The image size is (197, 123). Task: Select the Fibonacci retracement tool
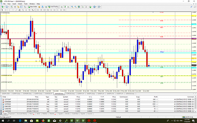tap(23, 10)
